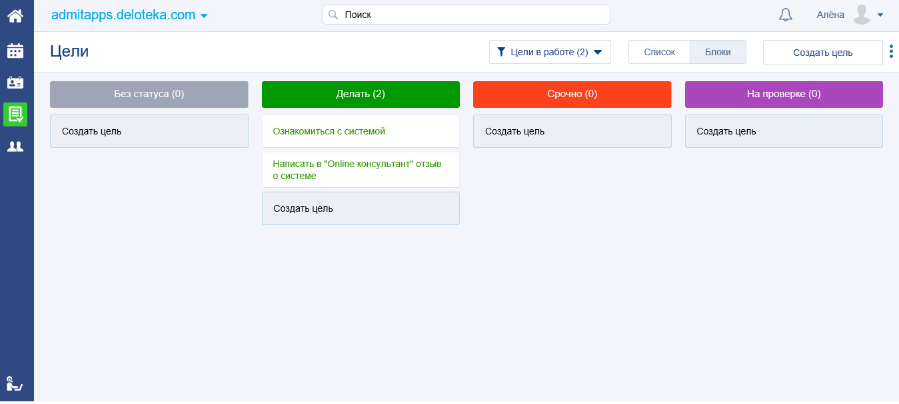Click 'Создать цель' under 'На проверке'
Screen dimensions: 899x404
(x=784, y=131)
